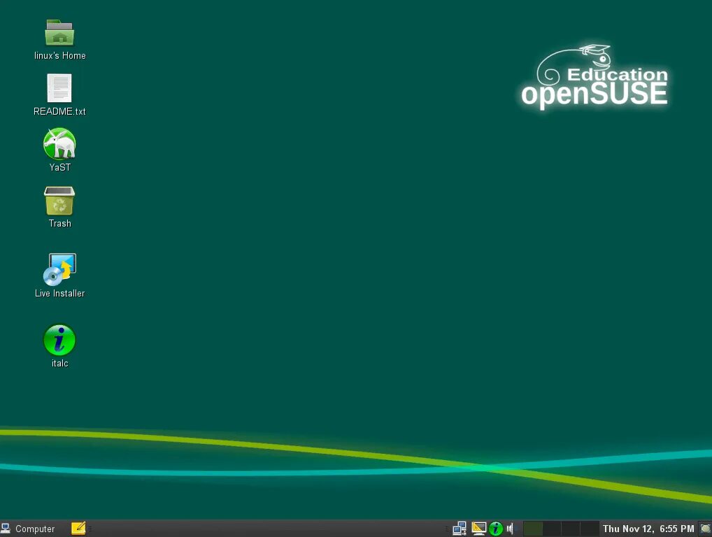The image size is (712, 537).
Task: Open the clock showing Thu Nov 12, 6:55 PM
Action: click(x=648, y=529)
